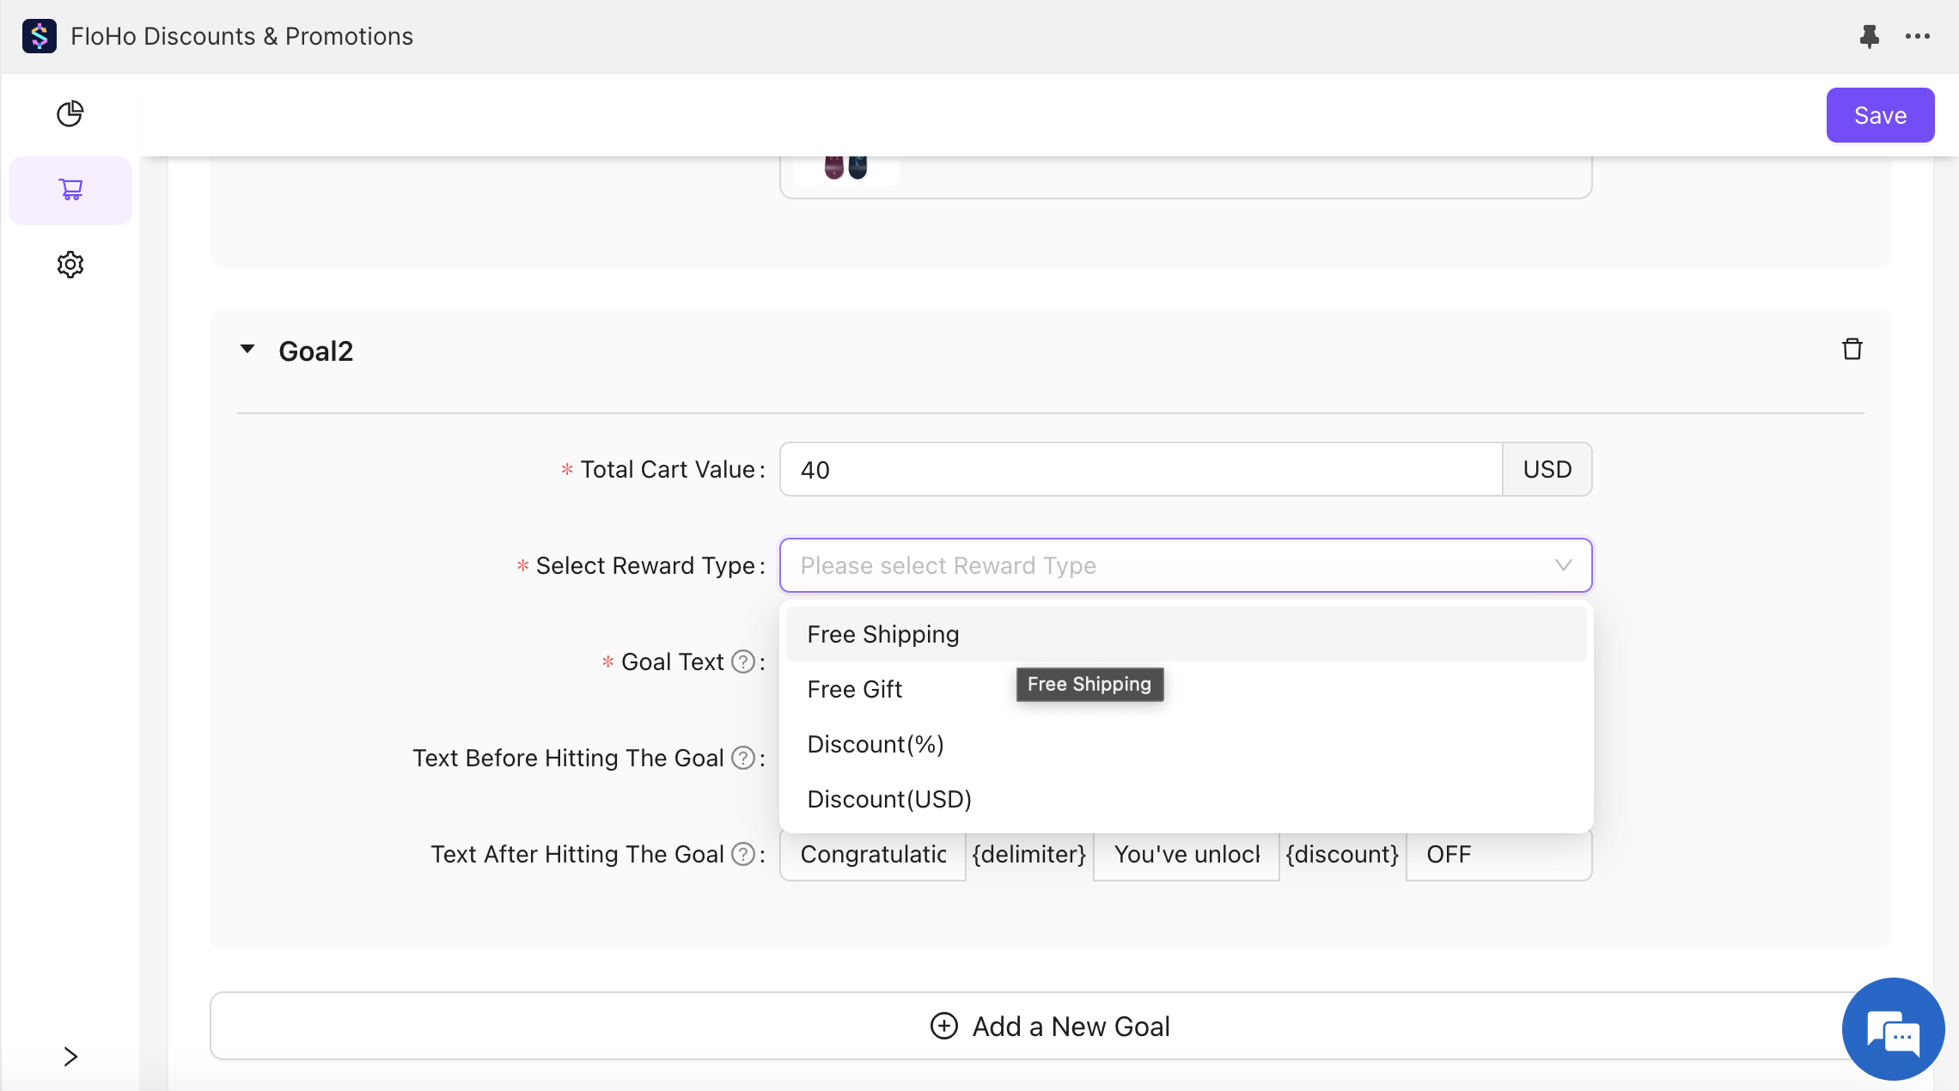The height and width of the screenshot is (1091, 1959).
Task: Open the three-dot more options menu
Action: (x=1917, y=36)
